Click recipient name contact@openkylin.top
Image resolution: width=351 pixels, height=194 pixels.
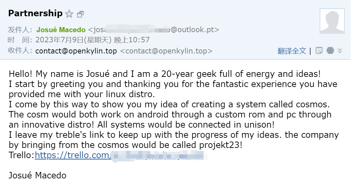click(76, 51)
